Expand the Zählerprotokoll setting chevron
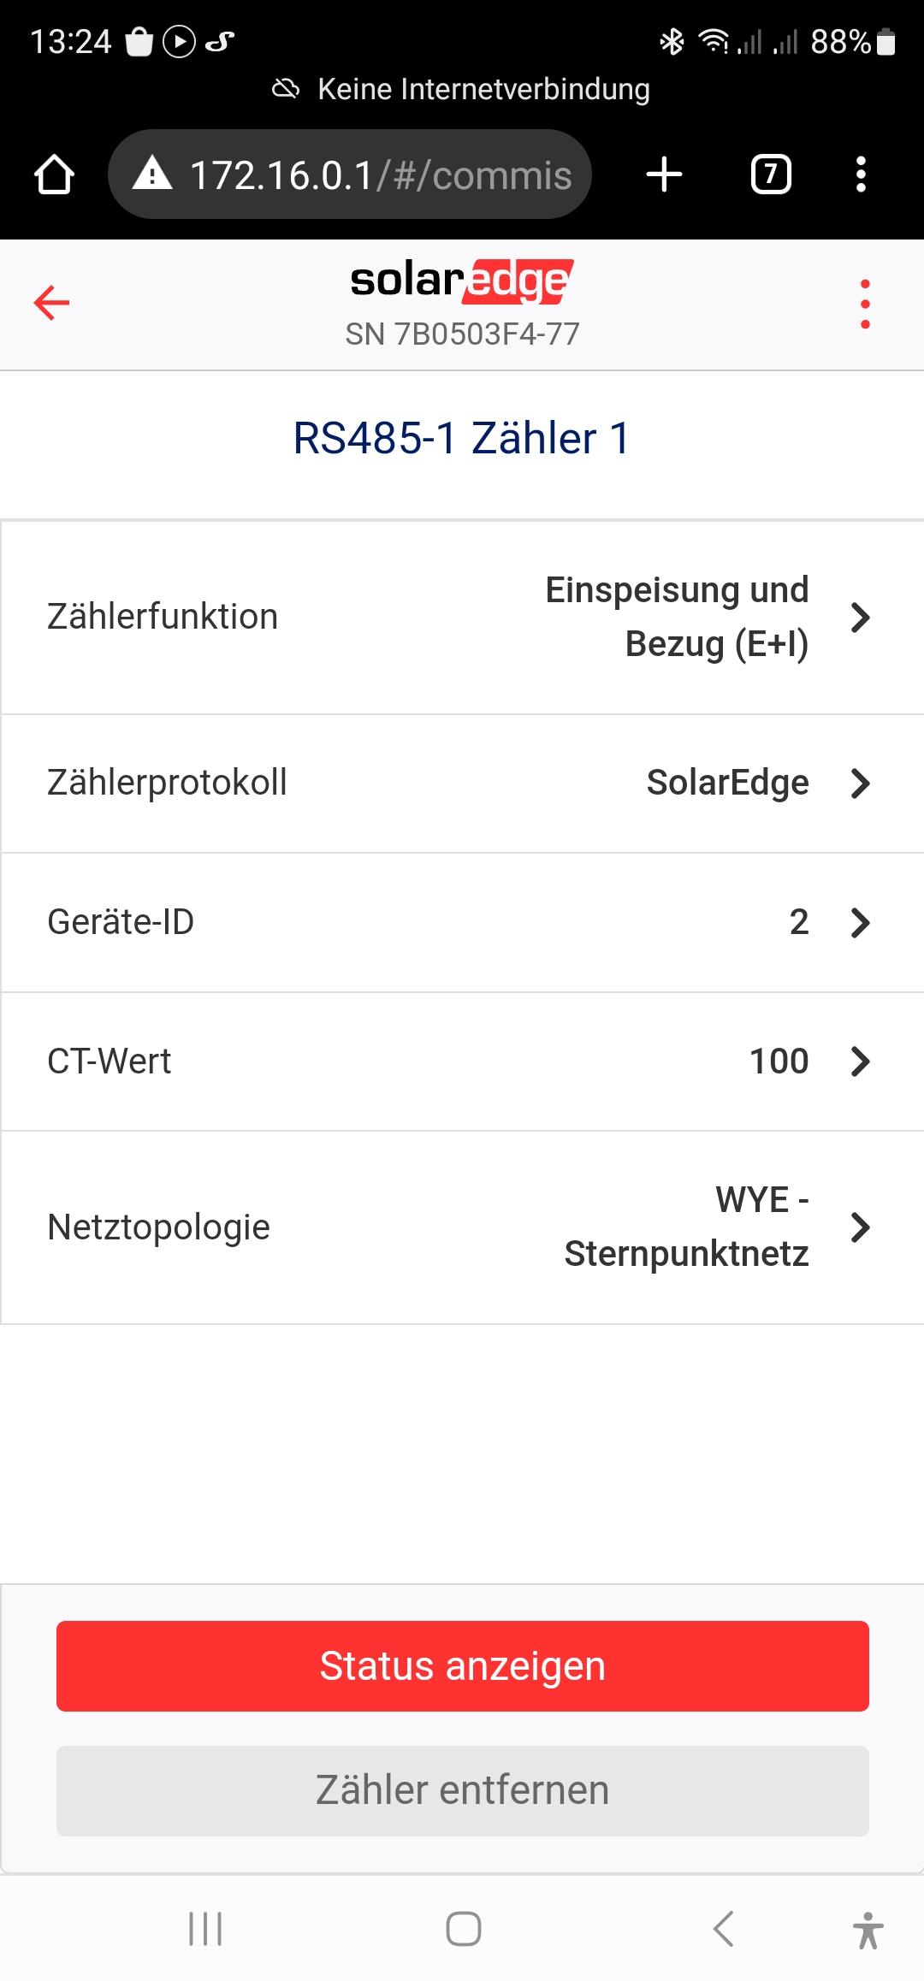Screen dimensions: 924x1981 (x=861, y=783)
